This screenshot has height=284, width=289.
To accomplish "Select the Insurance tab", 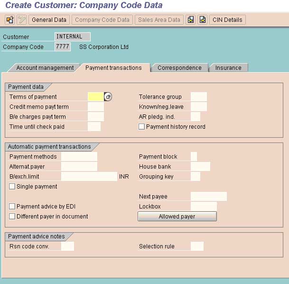I will 228,68.
